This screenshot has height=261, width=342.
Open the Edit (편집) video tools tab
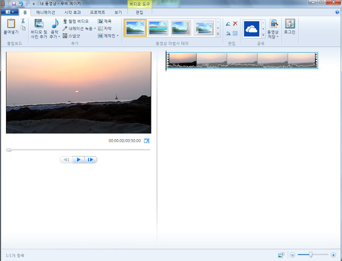click(x=140, y=12)
